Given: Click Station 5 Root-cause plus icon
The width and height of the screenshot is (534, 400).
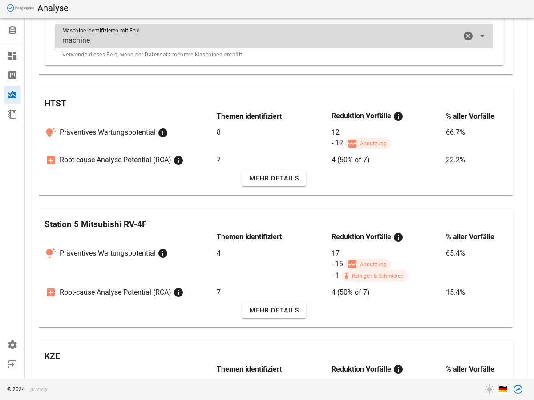Looking at the screenshot, I should pyautogui.click(x=51, y=292).
